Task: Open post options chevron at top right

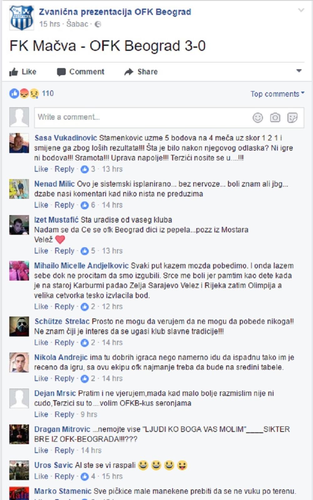Action: [x=301, y=10]
